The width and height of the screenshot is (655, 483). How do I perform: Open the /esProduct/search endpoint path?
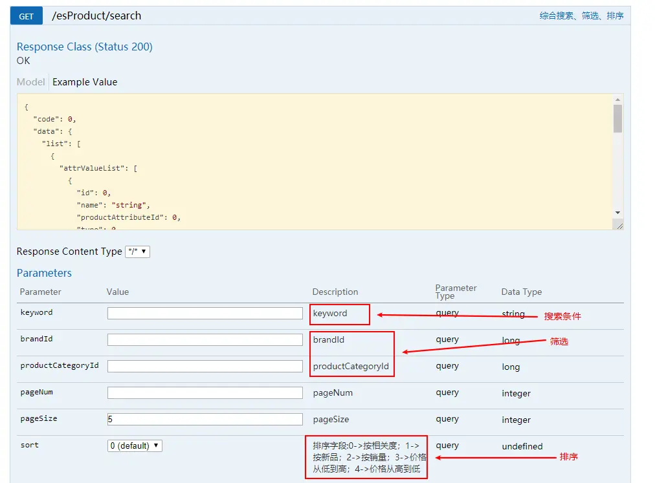coord(96,16)
